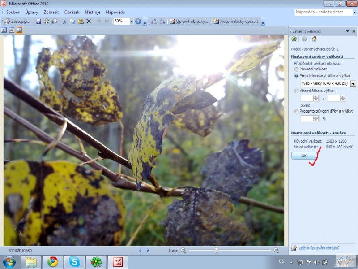Go to next picture arrow
Viewport: 358px width, 269px height.
pyautogui.click(x=148, y=251)
